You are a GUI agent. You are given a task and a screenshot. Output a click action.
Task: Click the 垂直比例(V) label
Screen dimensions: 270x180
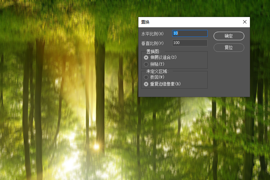click(152, 43)
